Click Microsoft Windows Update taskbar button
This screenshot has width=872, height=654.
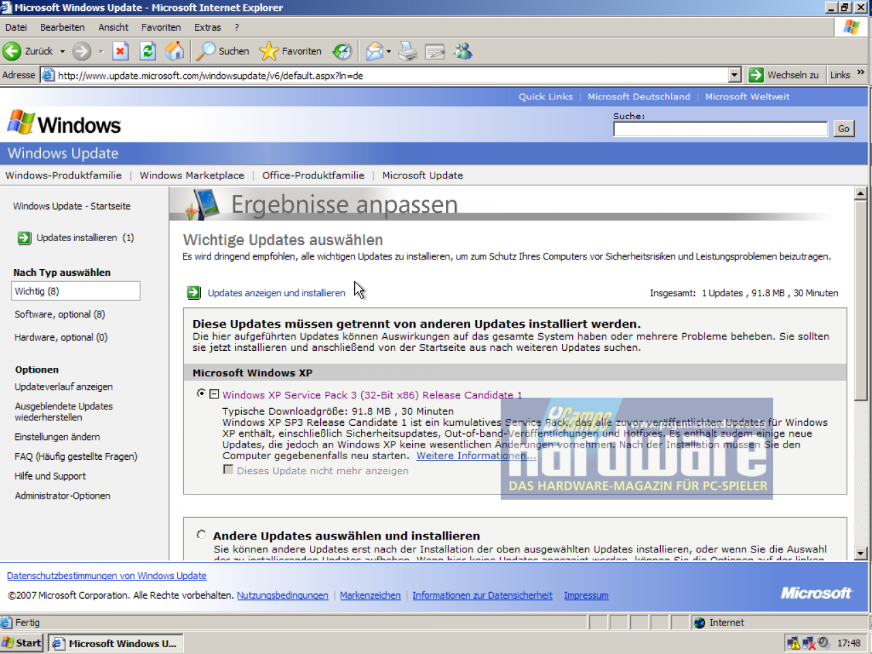click(x=116, y=643)
